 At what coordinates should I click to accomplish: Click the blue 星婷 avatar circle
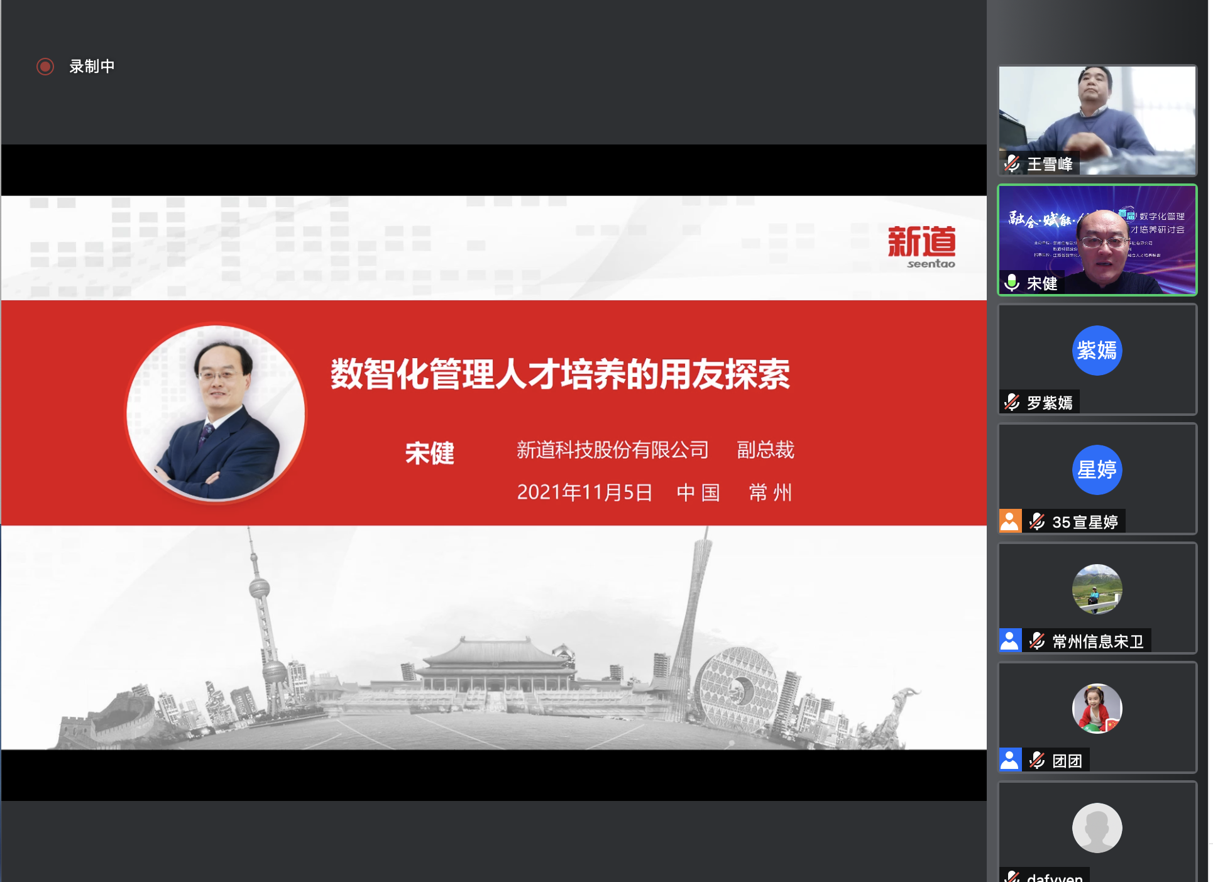(1097, 470)
